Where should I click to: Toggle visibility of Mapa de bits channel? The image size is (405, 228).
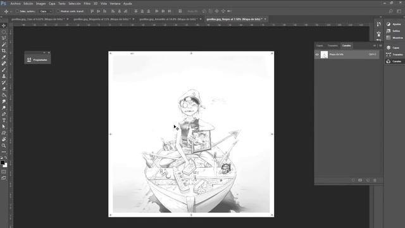[x=317, y=54]
